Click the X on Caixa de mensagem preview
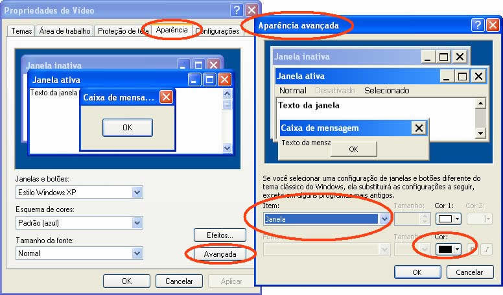The width and height of the screenshot is (503, 295). (x=419, y=128)
